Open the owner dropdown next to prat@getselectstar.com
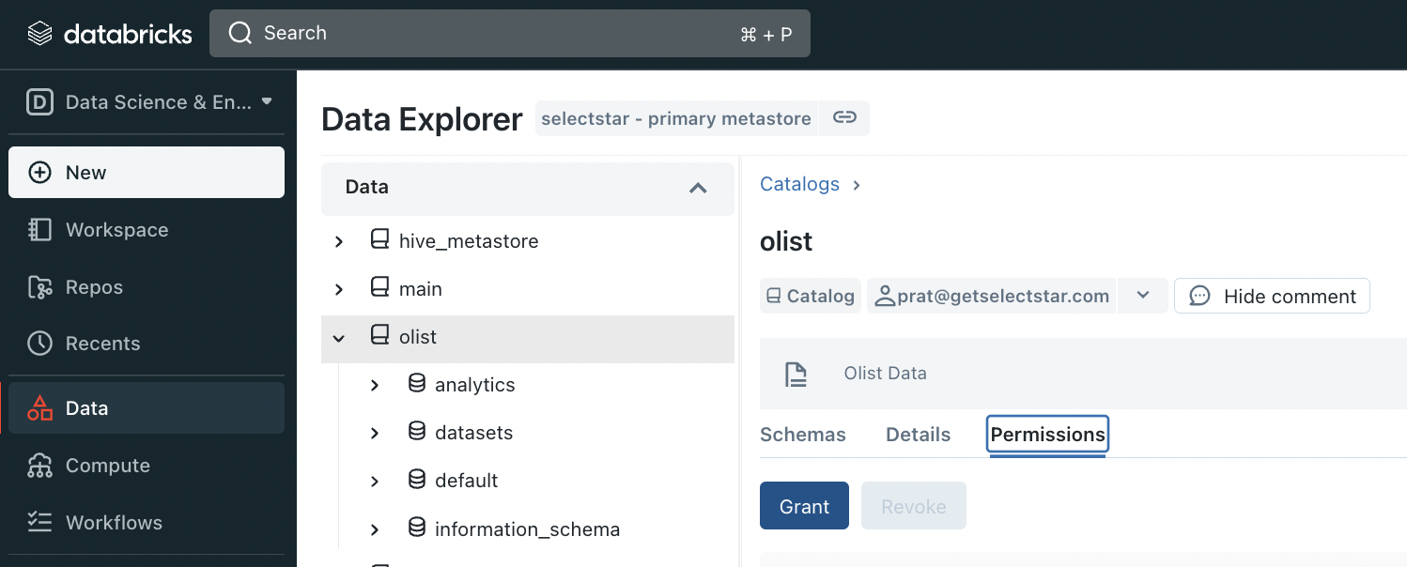Screen dimensions: 1407x567 coord(1143,296)
